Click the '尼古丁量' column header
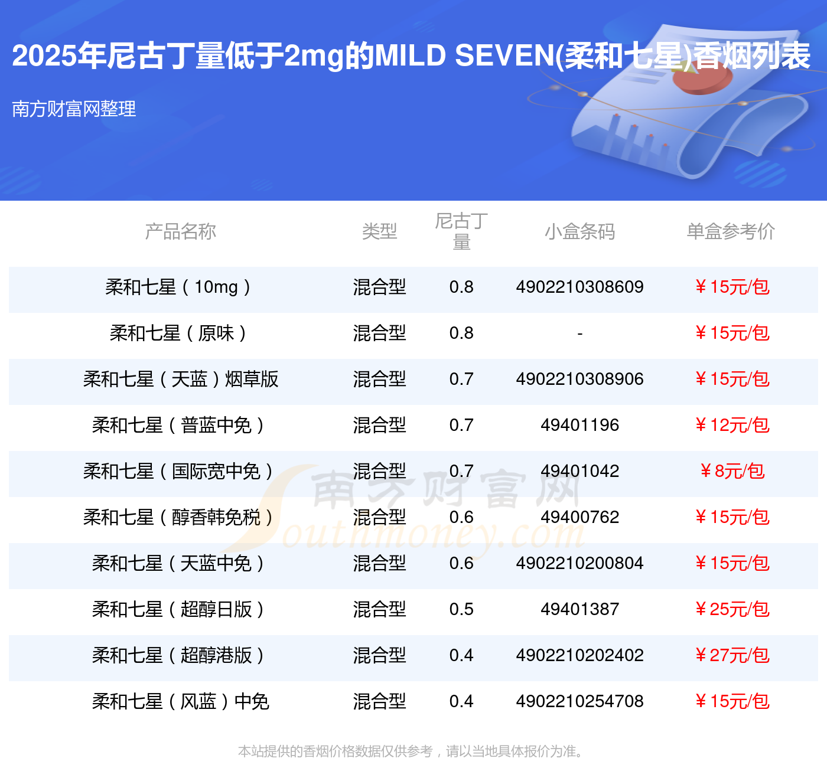 click(461, 231)
